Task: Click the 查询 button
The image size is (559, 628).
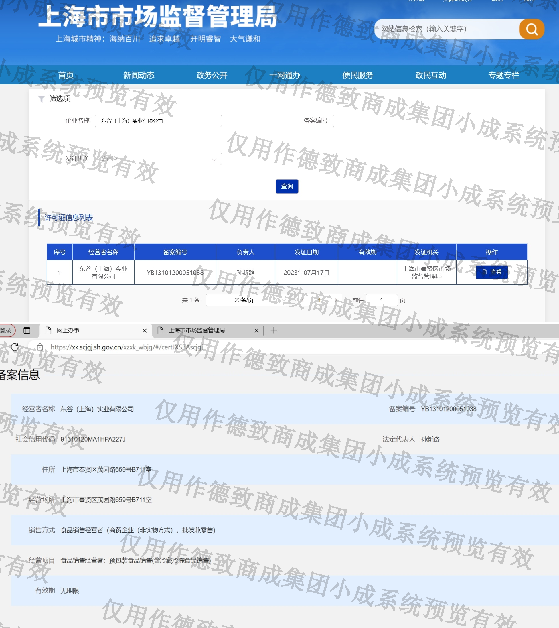Action: click(287, 186)
